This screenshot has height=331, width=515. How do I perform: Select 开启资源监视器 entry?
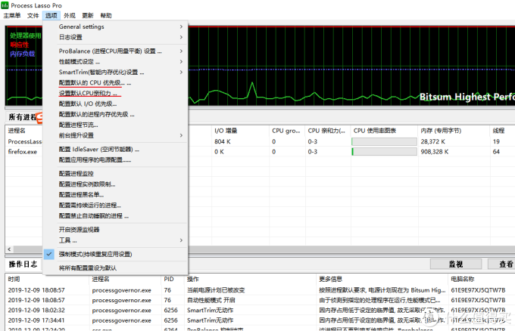click(x=115, y=230)
